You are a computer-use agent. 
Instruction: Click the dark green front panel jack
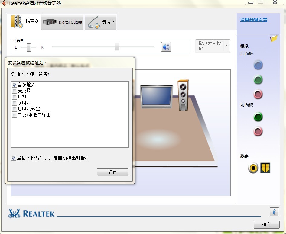click(258, 117)
